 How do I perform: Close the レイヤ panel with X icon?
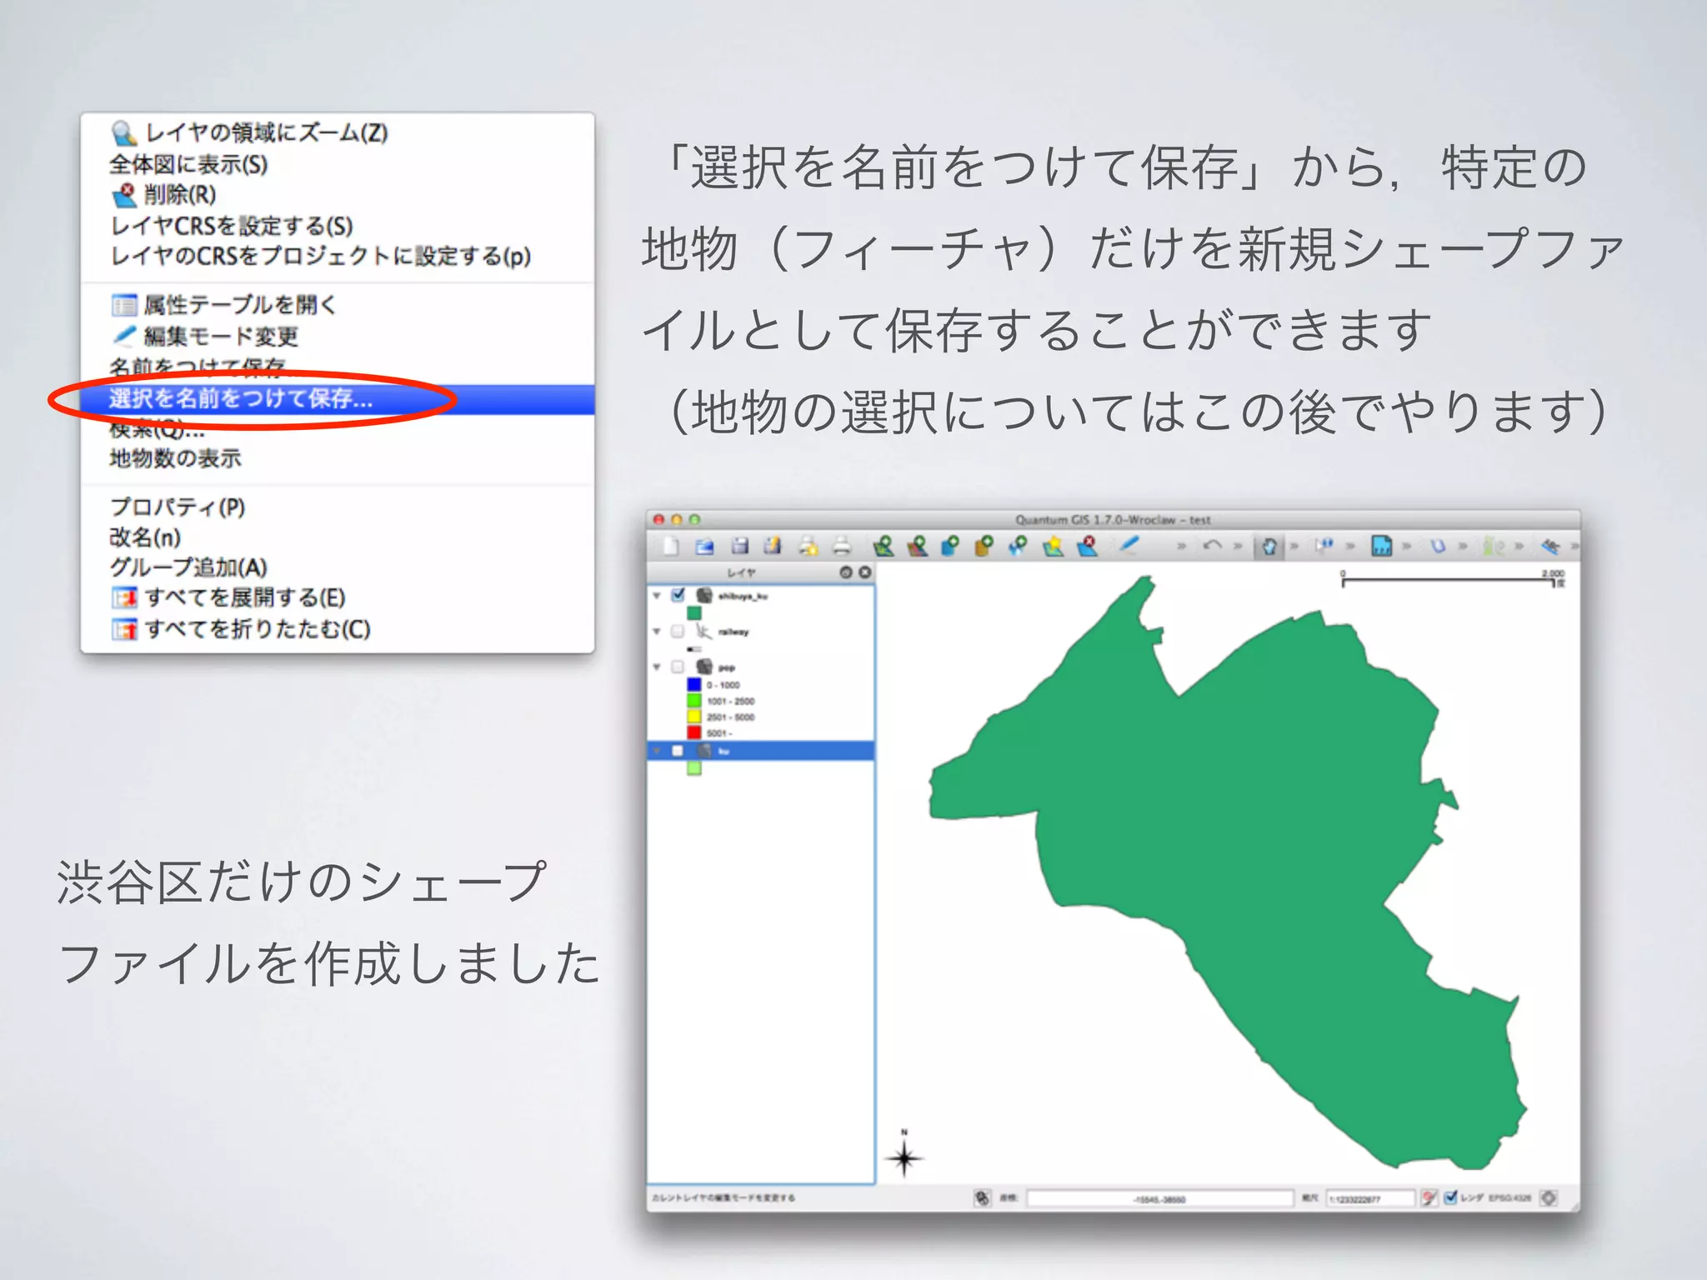click(864, 572)
